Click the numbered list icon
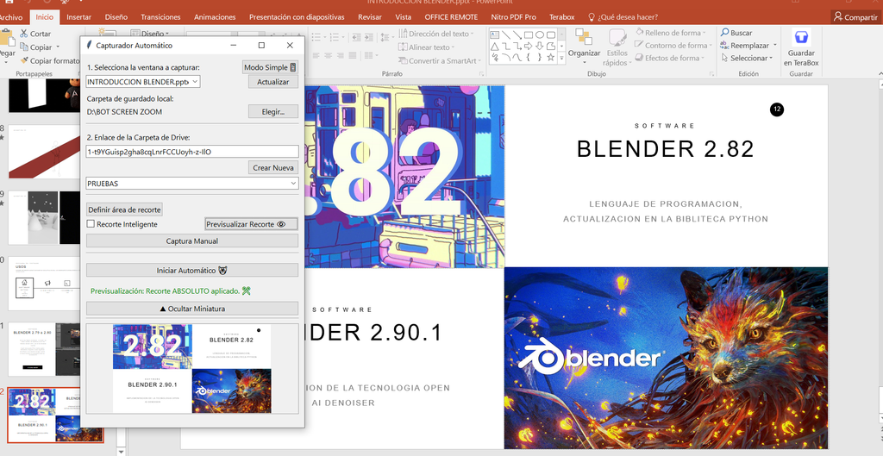This screenshot has height=456, width=883. tap(335, 36)
